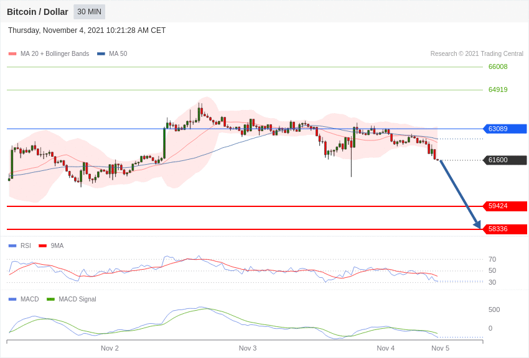Click the Nov 4 date axis label
529x358 pixels.
point(386,348)
